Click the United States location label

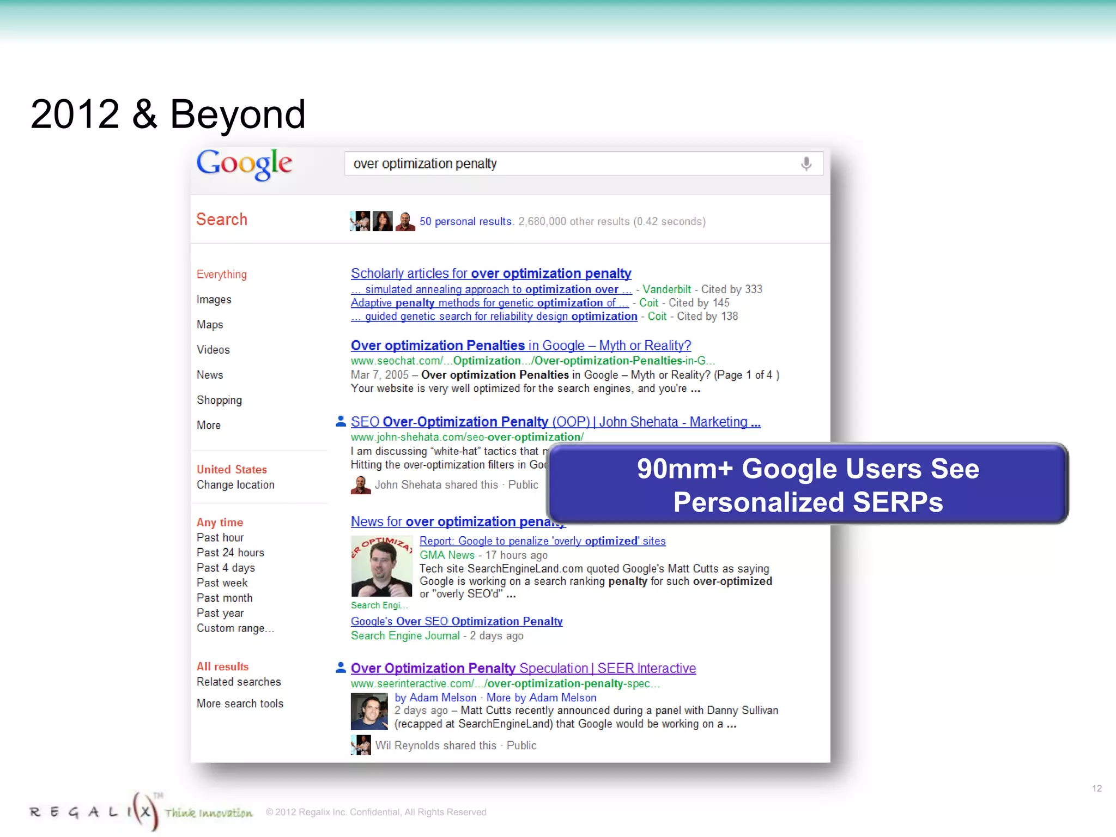[x=232, y=469]
